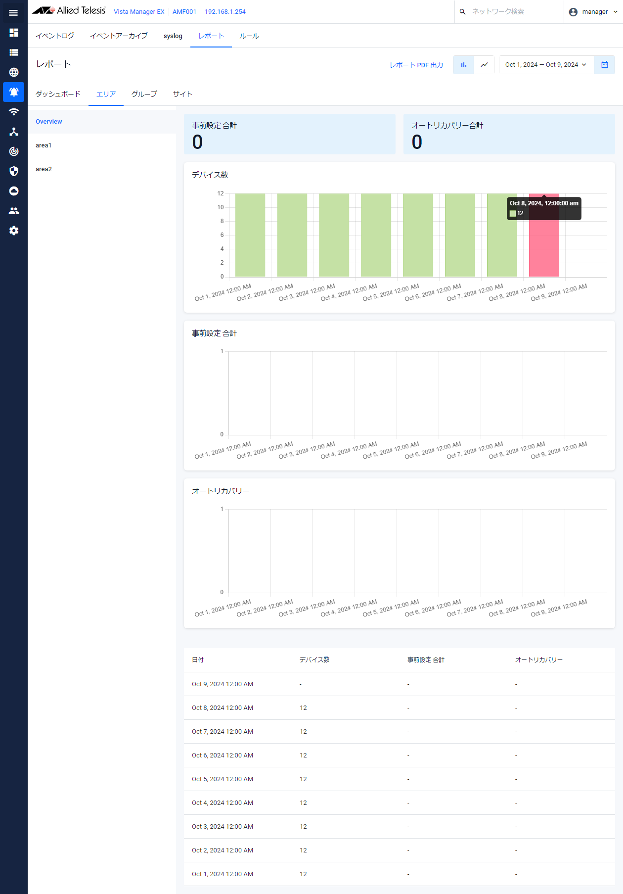Switch to line chart view
Screen dimensions: 623x894
click(484, 65)
